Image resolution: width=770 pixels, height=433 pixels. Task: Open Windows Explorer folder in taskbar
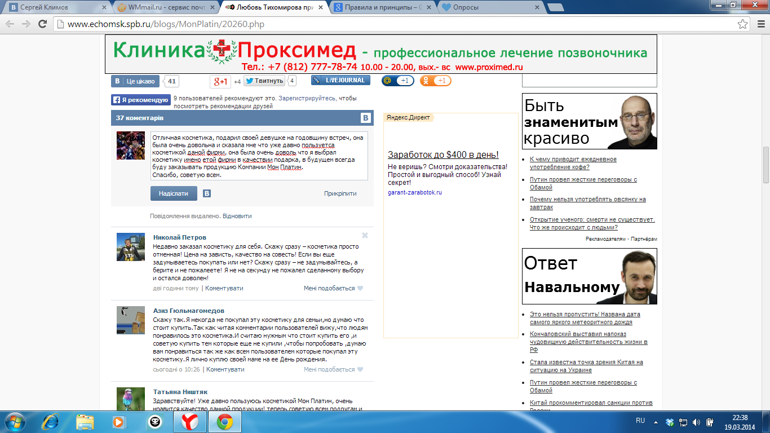click(86, 422)
